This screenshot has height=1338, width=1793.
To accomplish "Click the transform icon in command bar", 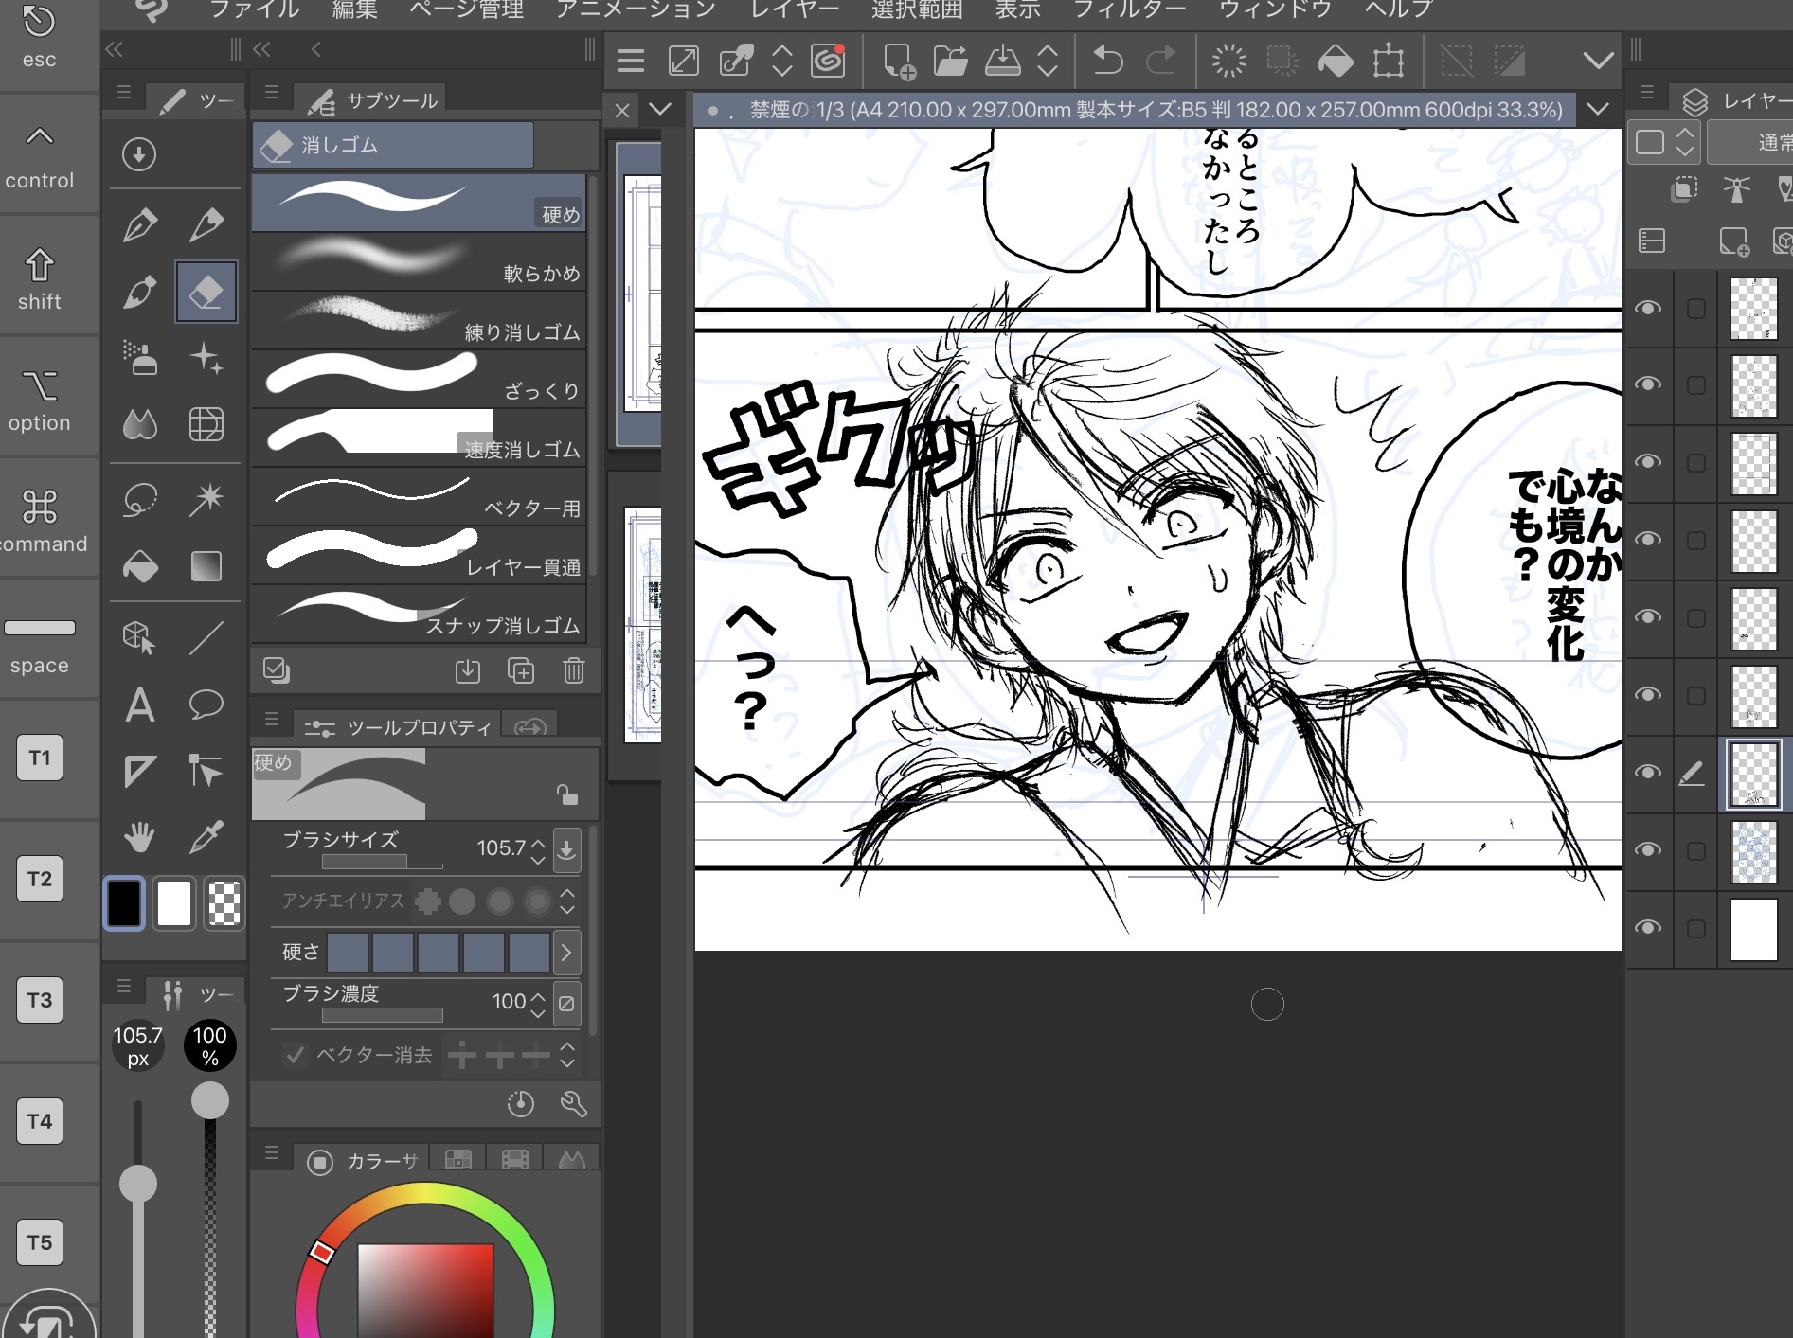I will pos(1389,62).
